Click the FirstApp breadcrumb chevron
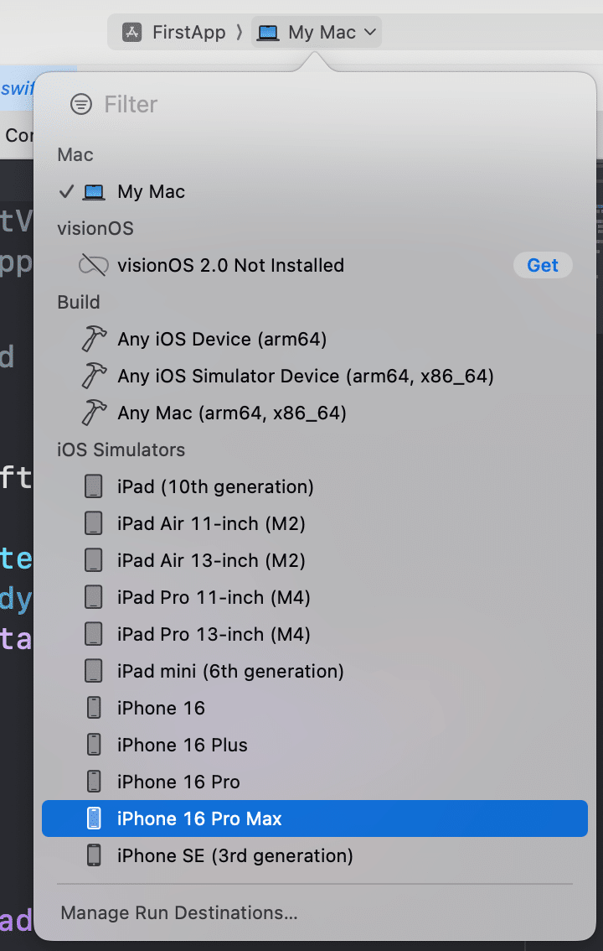This screenshot has height=951, width=603. [238, 32]
